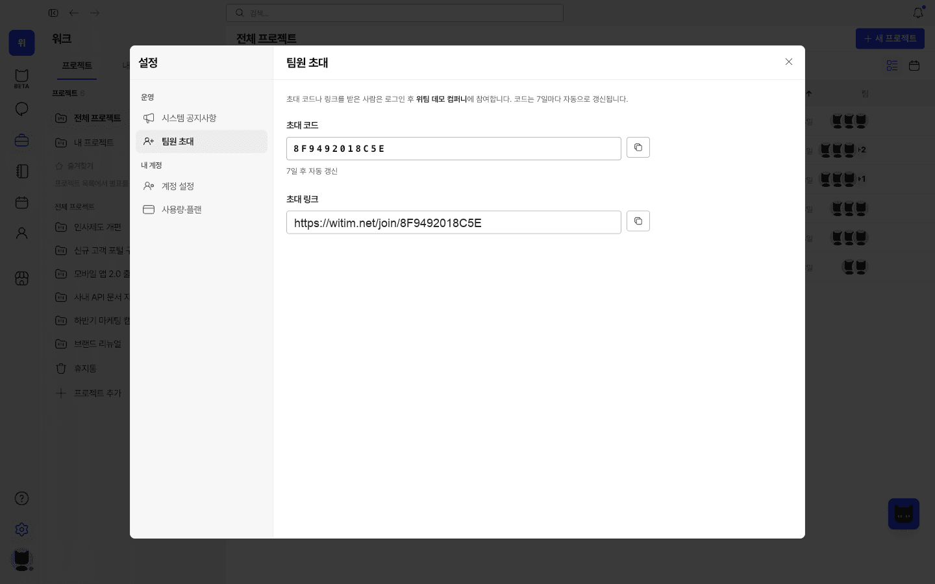Screen dimensions: 935x584
Task: Open the cat chatbot floating button
Action: (904, 514)
